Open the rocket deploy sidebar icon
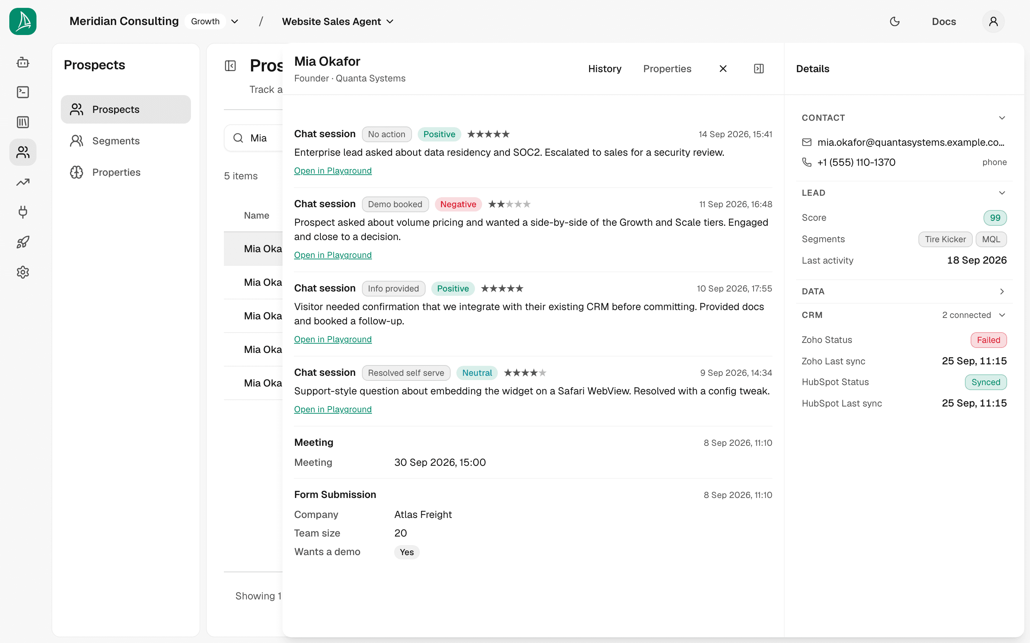This screenshot has height=643, width=1030. click(23, 243)
